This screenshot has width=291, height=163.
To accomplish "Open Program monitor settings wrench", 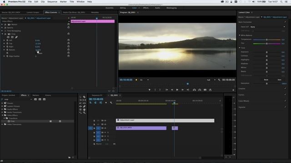I will [x=219, y=80].
